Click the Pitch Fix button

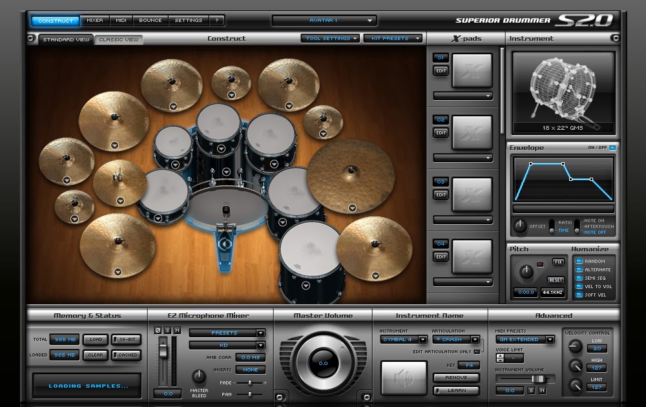[558, 262]
